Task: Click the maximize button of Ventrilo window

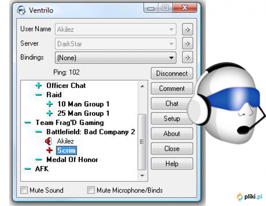Action: point(165,8)
